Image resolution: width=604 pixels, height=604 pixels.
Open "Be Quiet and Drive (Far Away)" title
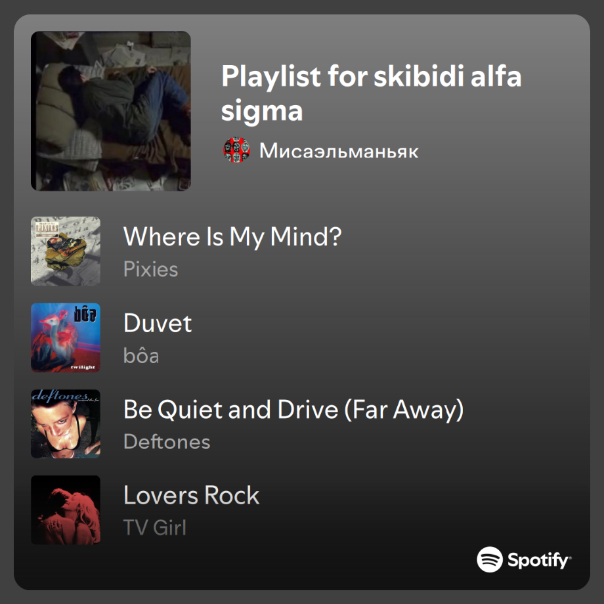293,410
